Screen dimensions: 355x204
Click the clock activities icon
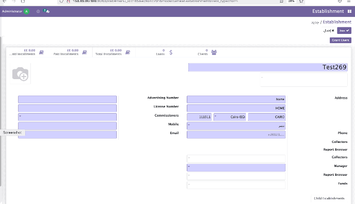(x=38, y=11)
